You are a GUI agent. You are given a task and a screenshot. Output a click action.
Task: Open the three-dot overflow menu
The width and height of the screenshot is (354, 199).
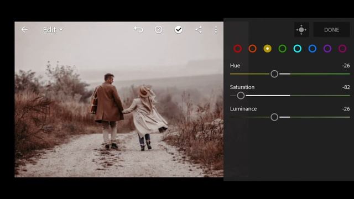(x=216, y=29)
